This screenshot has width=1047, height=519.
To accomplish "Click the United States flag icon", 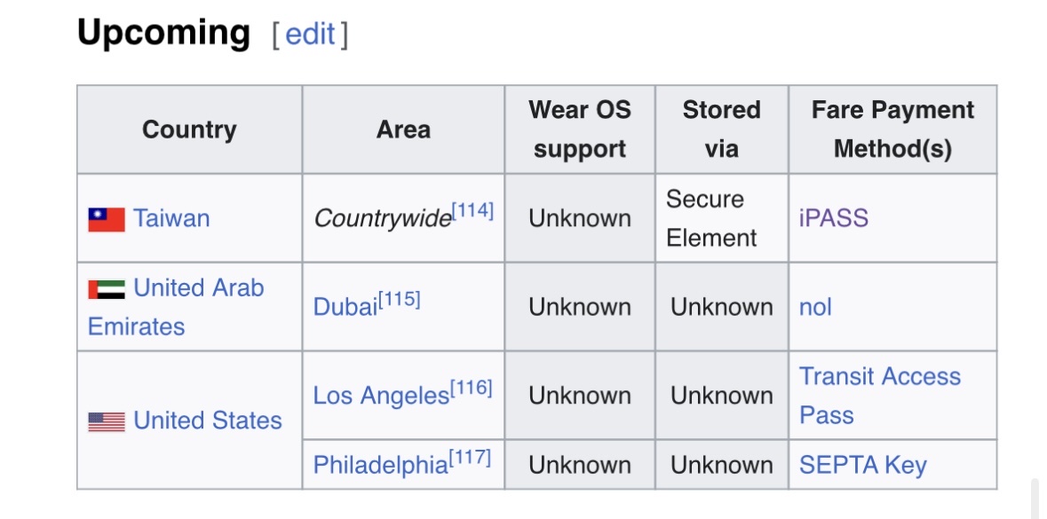I will pos(107,421).
